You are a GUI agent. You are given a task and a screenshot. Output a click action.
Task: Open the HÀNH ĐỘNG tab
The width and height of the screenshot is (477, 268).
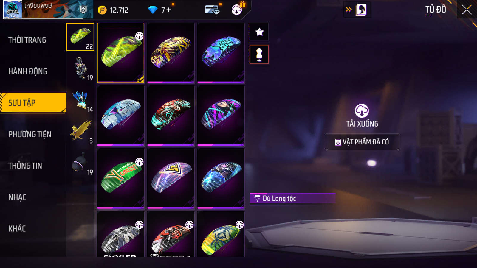(28, 71)
